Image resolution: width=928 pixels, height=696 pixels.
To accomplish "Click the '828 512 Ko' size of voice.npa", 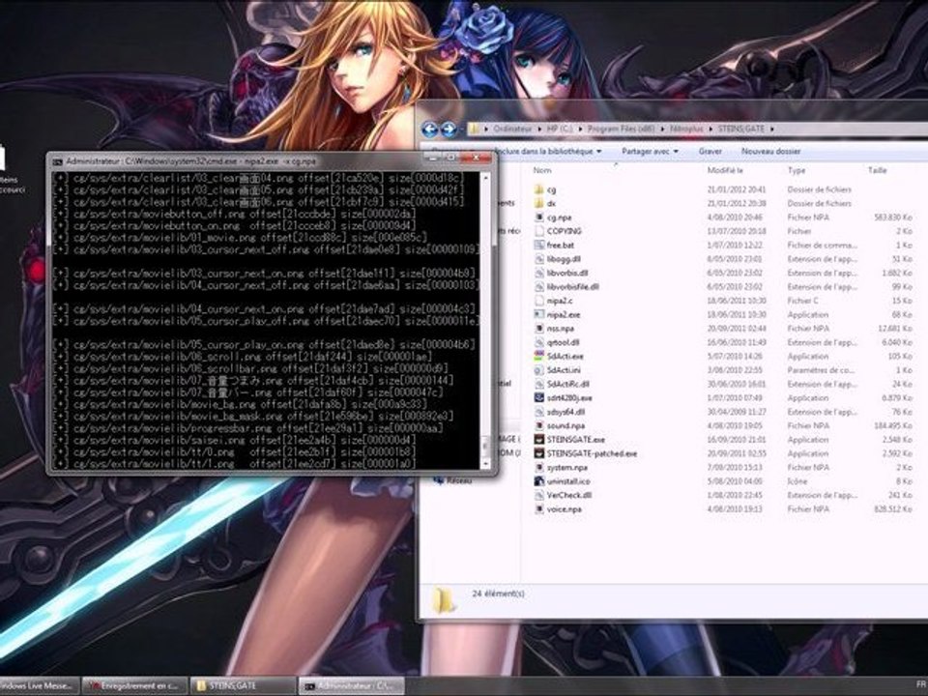I will [x=893, y=509].
